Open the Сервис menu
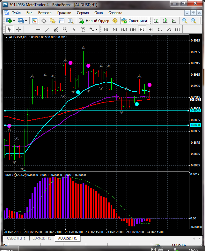This screenshot has width=205, height=251. click(83, 13)
